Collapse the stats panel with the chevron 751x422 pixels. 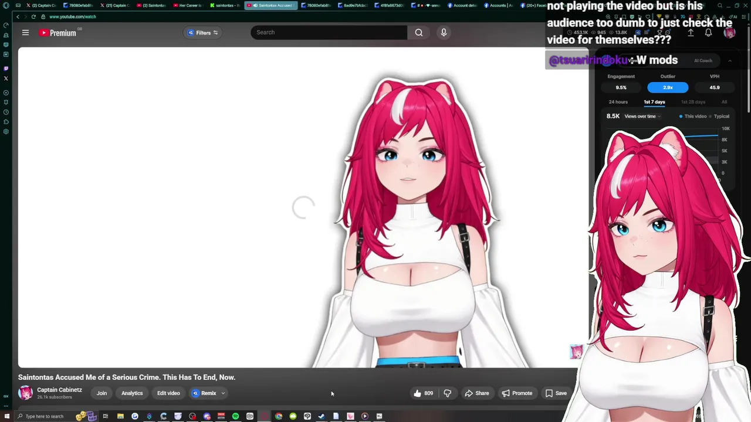730,60
